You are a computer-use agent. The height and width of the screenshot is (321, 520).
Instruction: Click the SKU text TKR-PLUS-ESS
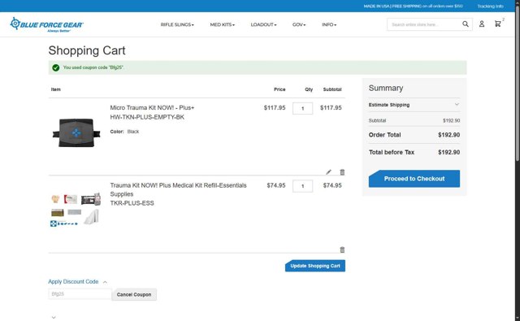(132, 203)
